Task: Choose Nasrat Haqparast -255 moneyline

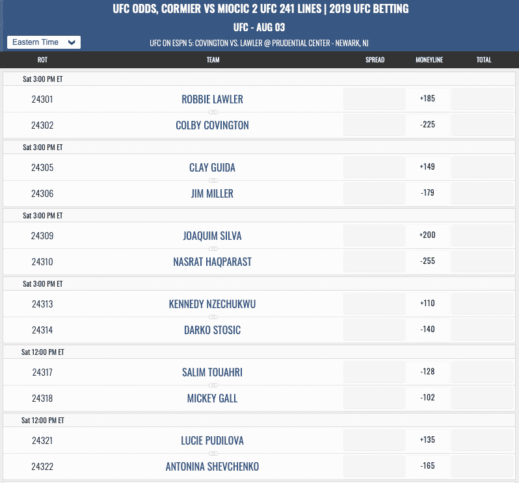Action: (x=427, y=261)
